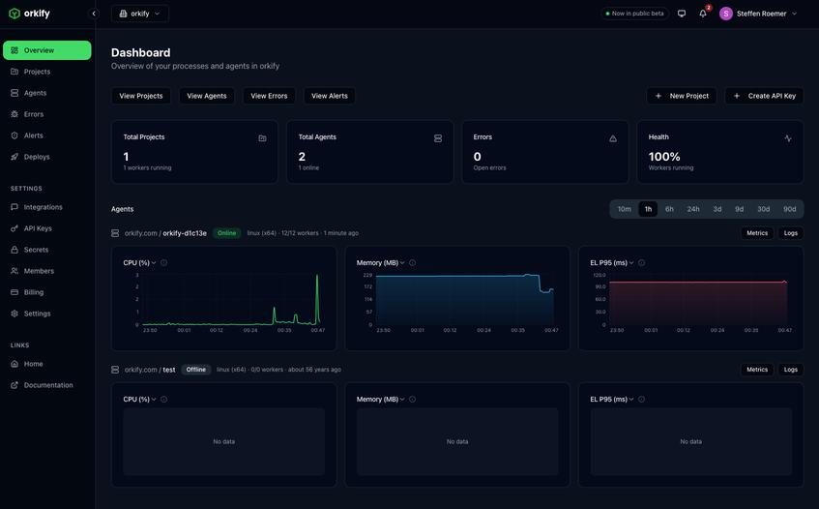Screen dimensions: 819x509
Task: Click the info icon next to CPU (%) for orkify-d1c13e
Action: tap(163, 263)
